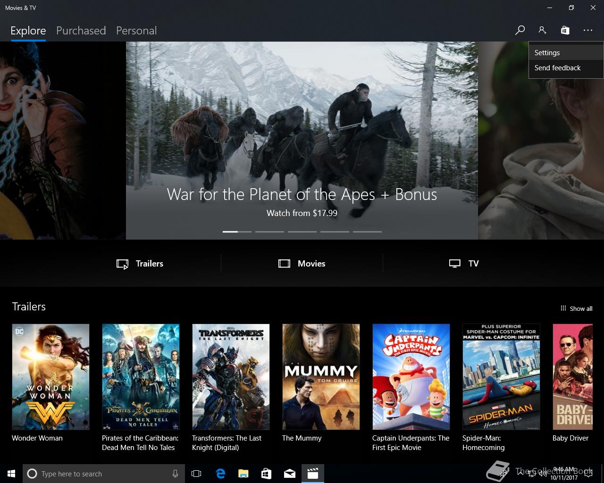Viewport: 604px width, 483px height.
Task: Open the Store shopping bag icon
Action: pyautogui.click(x=565, y=30)
